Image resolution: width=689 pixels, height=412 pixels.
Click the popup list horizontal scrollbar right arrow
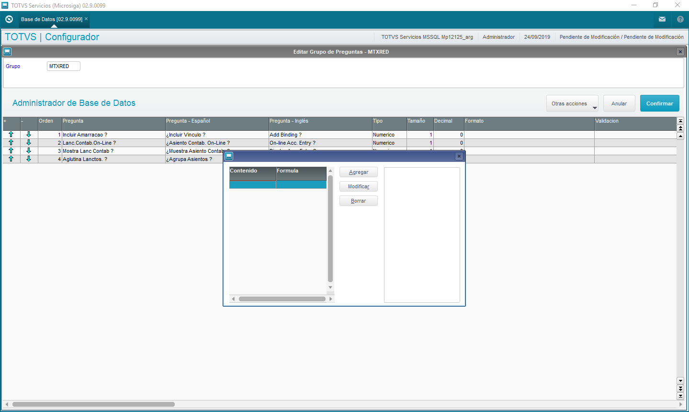[x=330, y=299]
